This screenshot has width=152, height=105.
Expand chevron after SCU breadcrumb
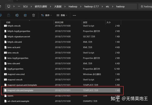31,7
